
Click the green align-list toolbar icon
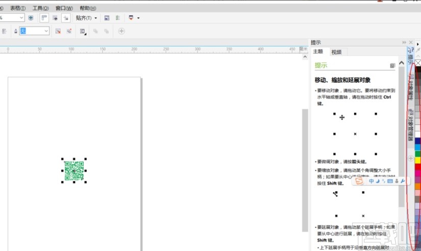[x=117, y=18]
